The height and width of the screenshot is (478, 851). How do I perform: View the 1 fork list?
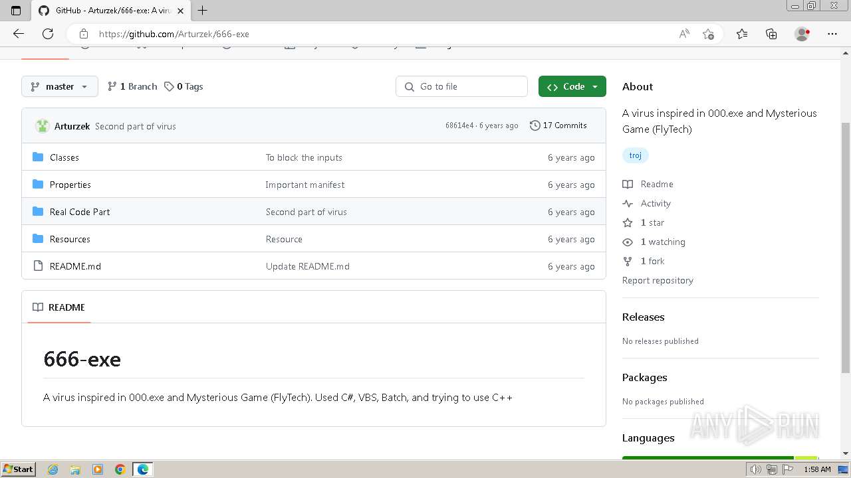(x=644, y=261)
